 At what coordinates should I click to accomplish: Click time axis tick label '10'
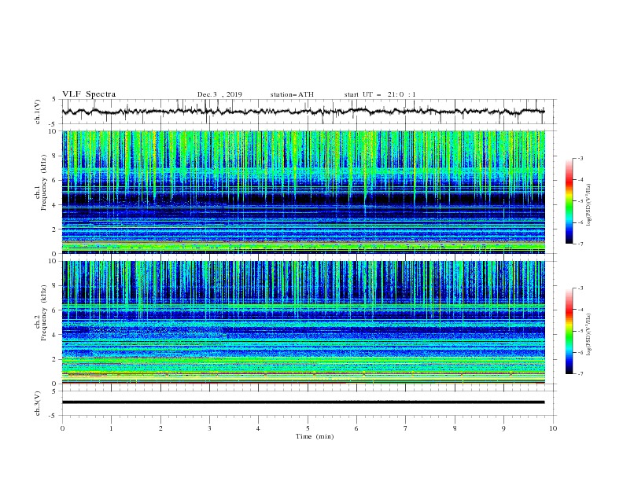pyautogui.click(x=553, y=428)
